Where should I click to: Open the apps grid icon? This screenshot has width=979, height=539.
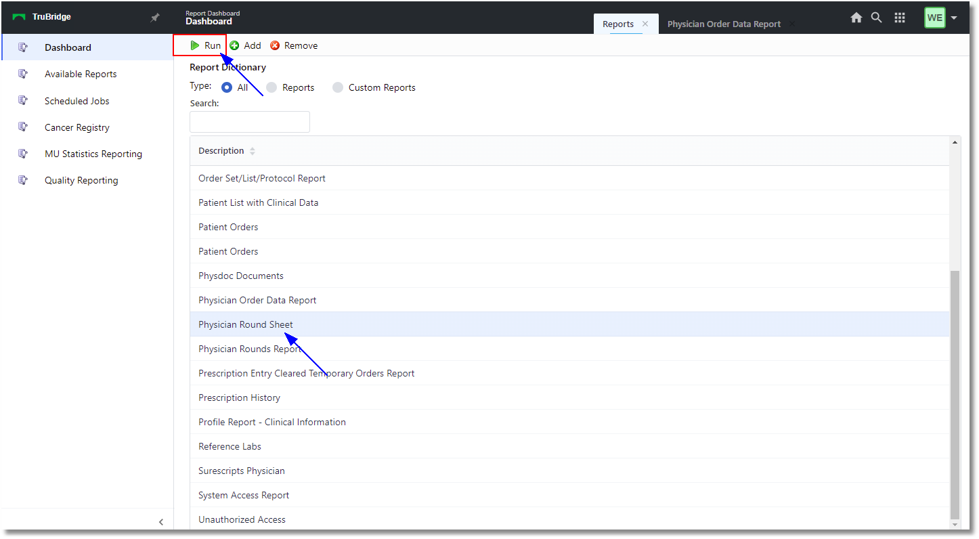click(900, 18)
